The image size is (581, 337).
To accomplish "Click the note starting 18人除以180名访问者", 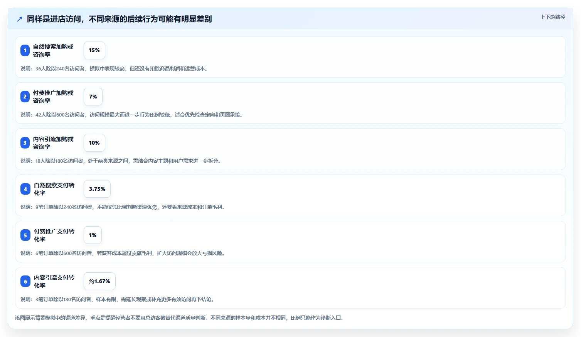I will 122,161.
